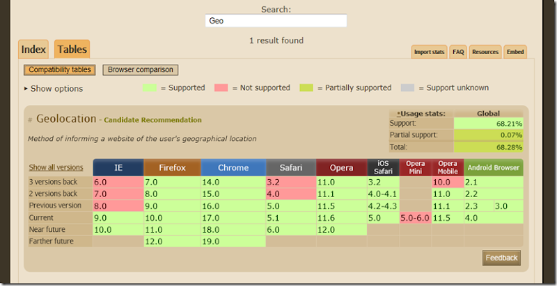Click the Firefox browser column header
Screen dimensions: 557x286
[x=172, y=167]
